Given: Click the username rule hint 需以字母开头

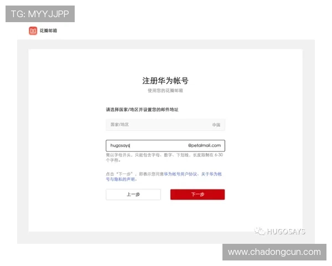Looking at the screenshot, I should click(164, 157).
